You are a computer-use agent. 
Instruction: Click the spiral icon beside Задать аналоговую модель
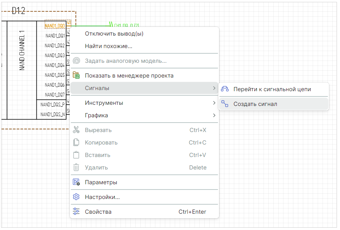point(76,61)
